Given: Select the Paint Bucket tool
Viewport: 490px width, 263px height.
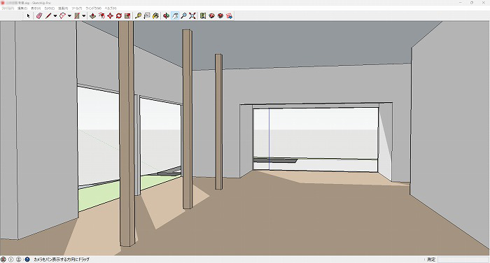Looking at the screenshot, I should pyautogui.click(x=155, y=15).
